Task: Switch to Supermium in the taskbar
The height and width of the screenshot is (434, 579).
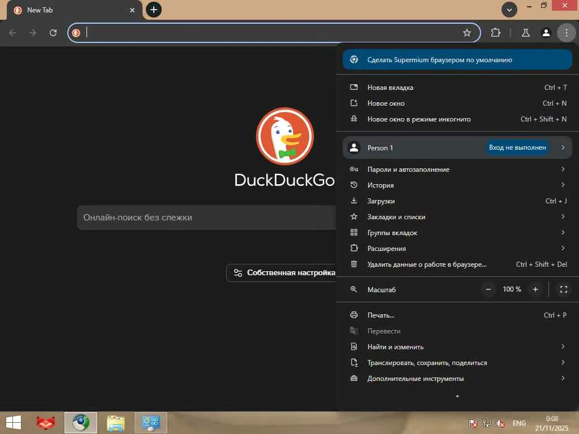Action: [81, 423]
